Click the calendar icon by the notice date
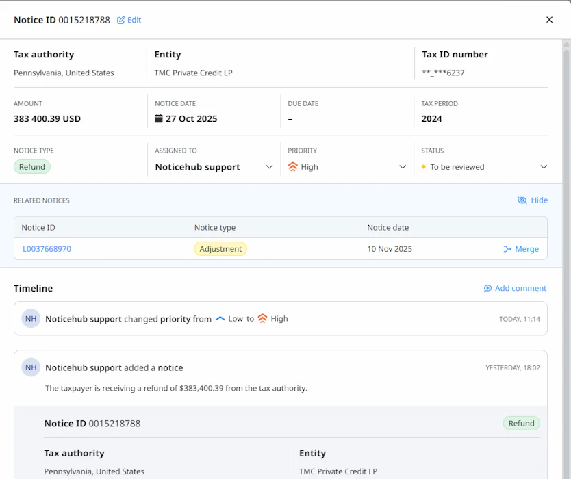Image resolution: width=571 pixels, height=479 pixels. (159, 118)
